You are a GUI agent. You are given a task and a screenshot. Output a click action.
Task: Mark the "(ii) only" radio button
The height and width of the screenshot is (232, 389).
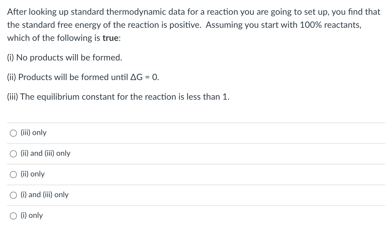[x=13, y=175]
